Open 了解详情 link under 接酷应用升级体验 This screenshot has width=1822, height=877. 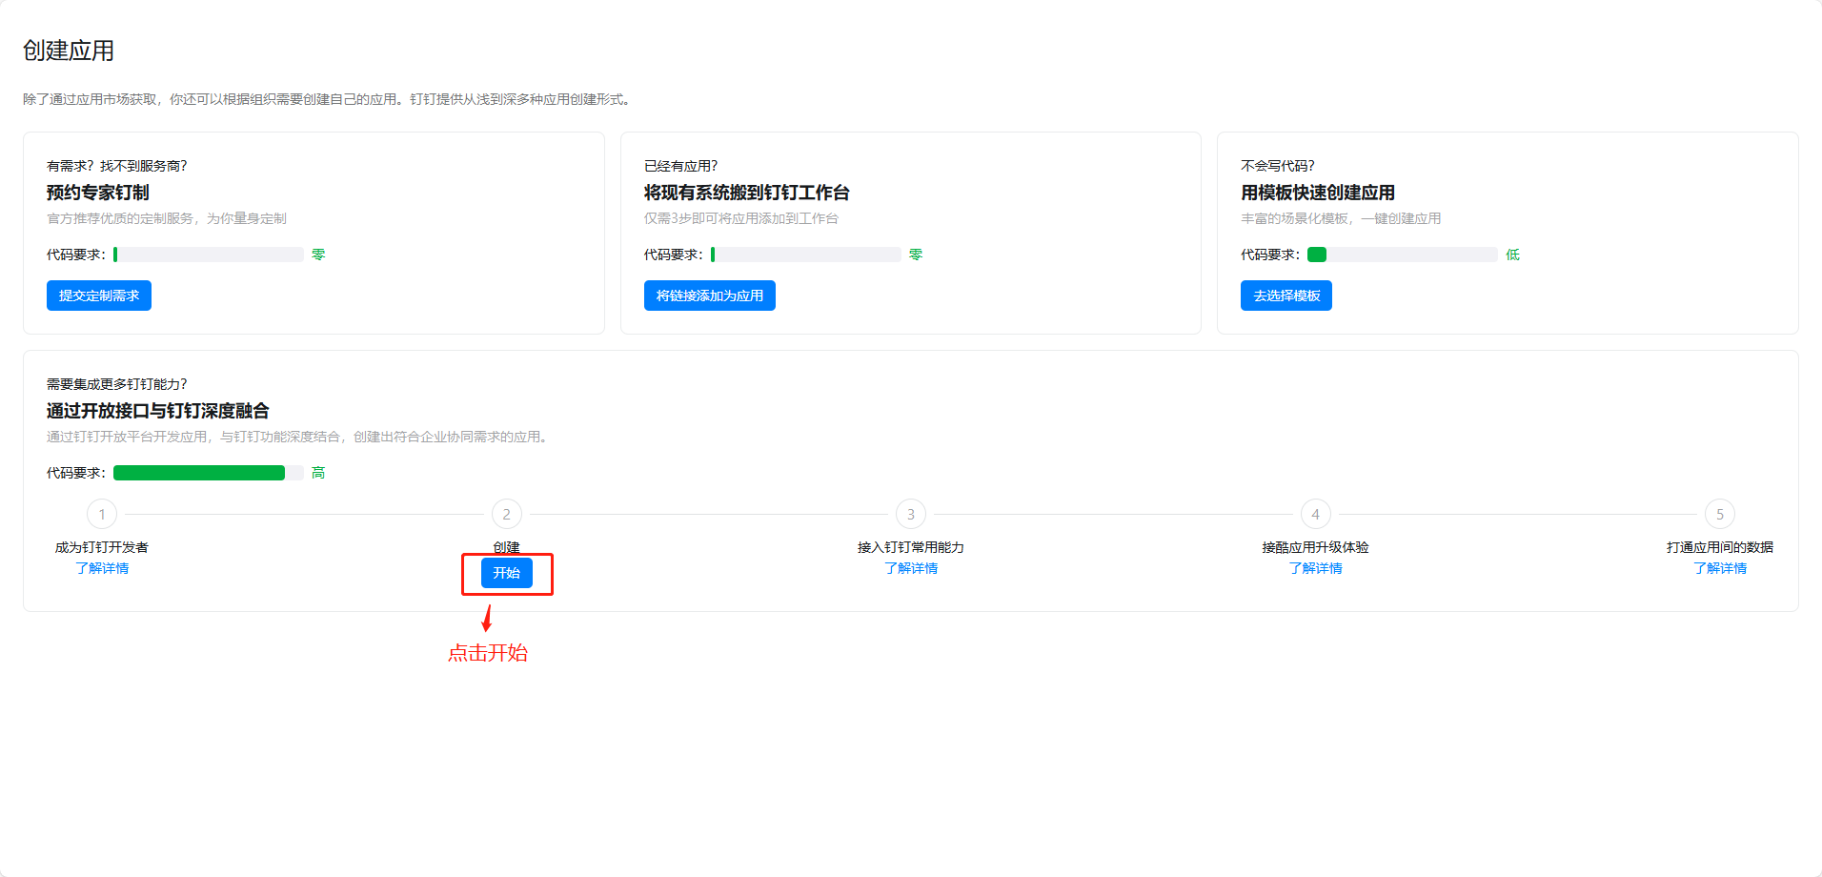1315,568
